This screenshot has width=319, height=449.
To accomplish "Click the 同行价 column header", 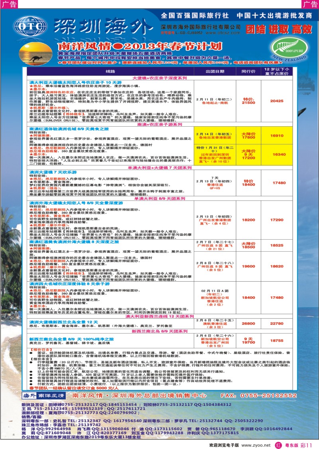I will (x=248, y=71).
